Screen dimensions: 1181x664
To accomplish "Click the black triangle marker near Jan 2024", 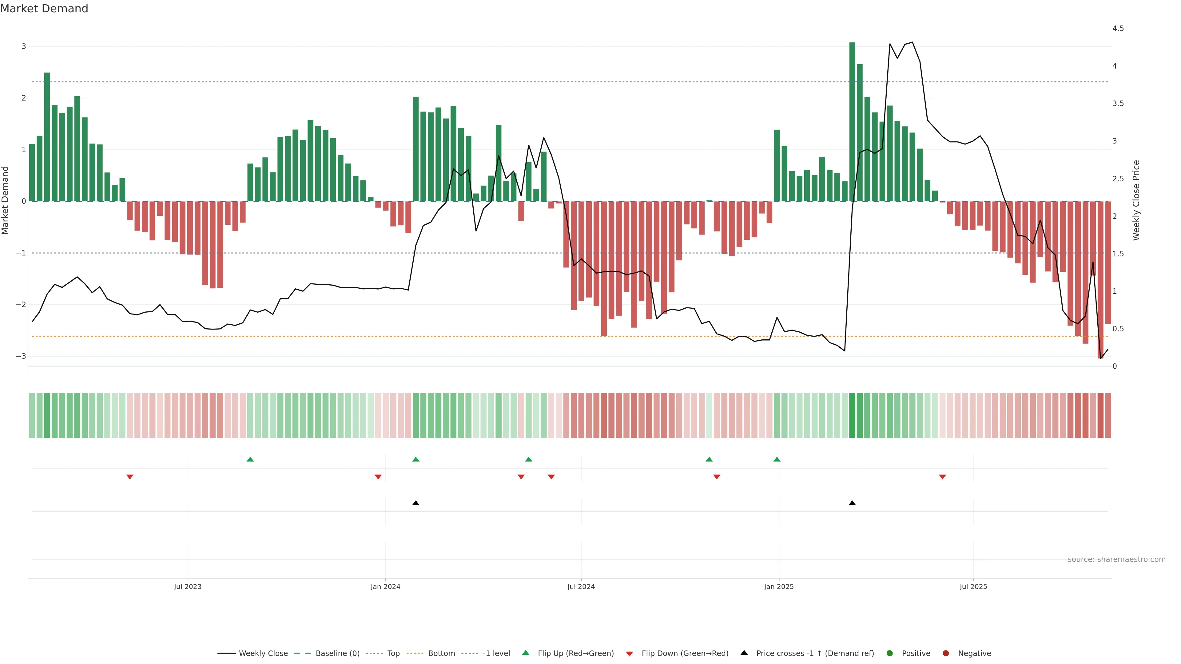I will click(416, 503).
